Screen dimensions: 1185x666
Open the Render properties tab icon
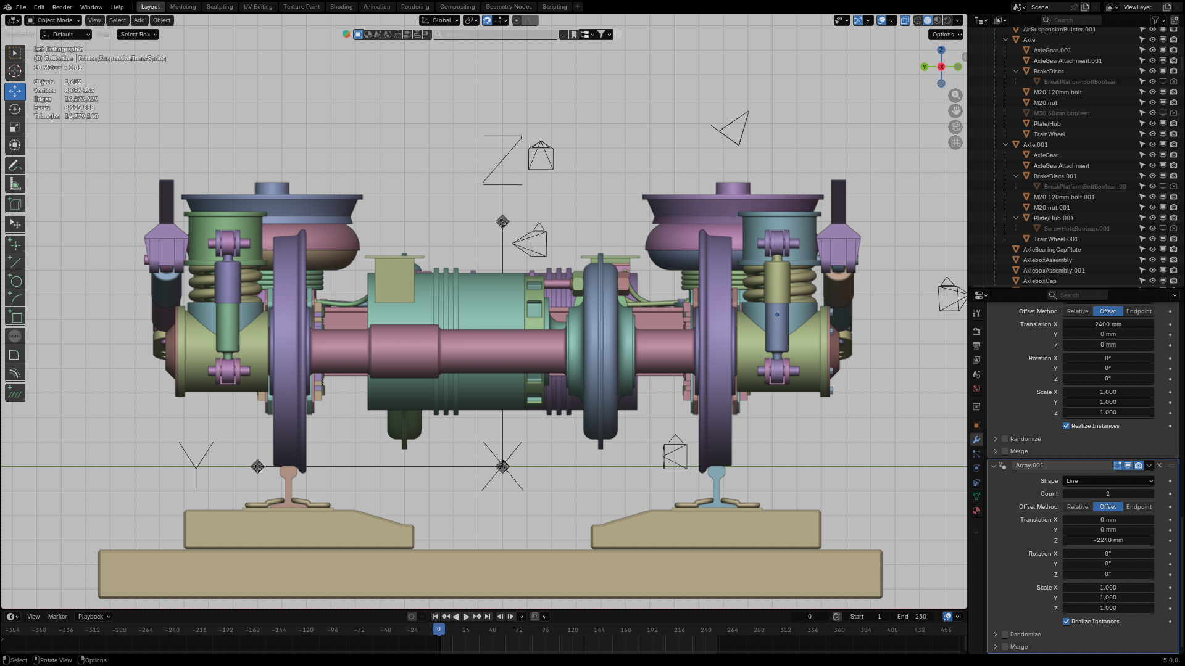[976, 332]
